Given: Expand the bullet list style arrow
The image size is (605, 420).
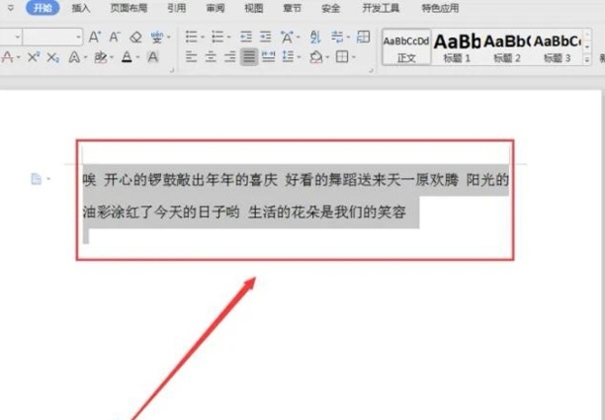Looking at the screenshot, I should pos(203,38).
